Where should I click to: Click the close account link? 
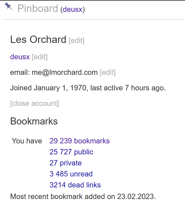click(35, 104)
